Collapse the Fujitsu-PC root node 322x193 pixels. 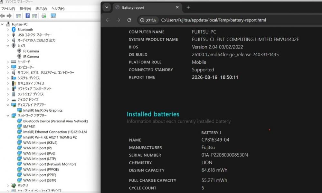coord(2,24)
